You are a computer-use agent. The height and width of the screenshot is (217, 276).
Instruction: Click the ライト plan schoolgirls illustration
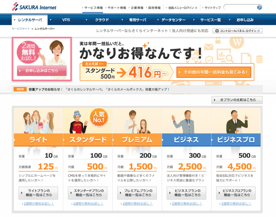coord(38,122)
